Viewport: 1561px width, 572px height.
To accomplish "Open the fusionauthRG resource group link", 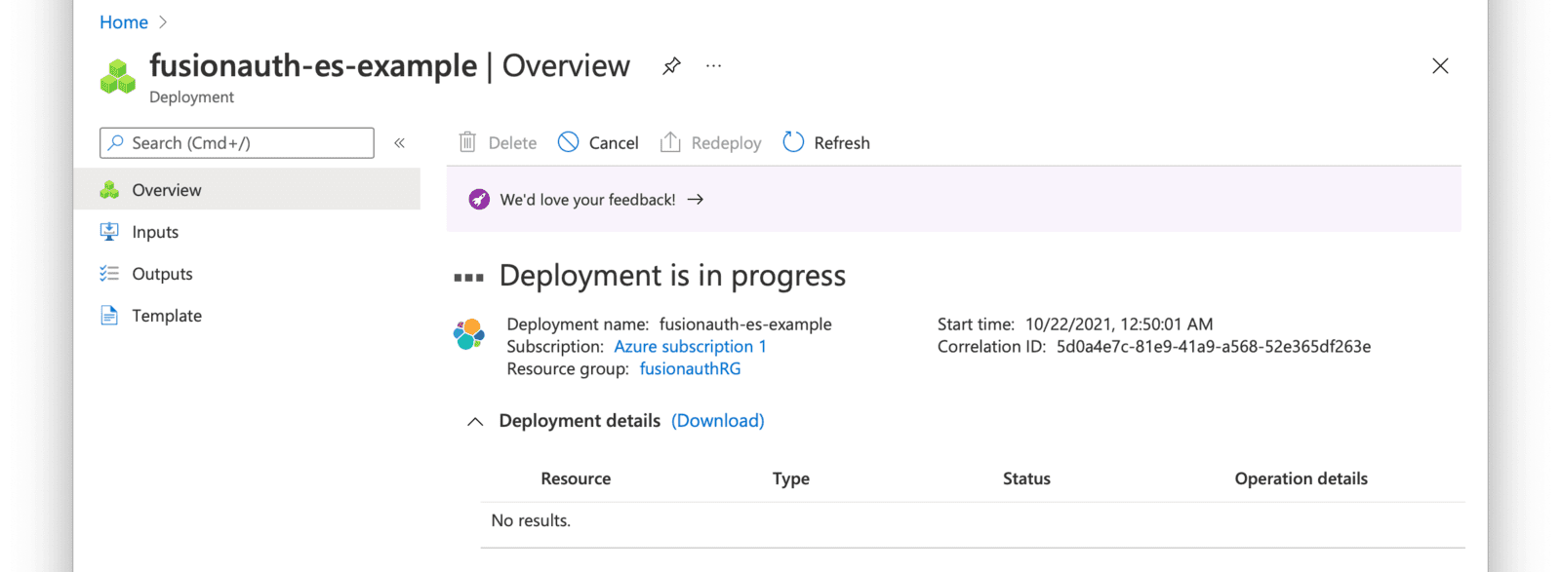I will 690,369.
